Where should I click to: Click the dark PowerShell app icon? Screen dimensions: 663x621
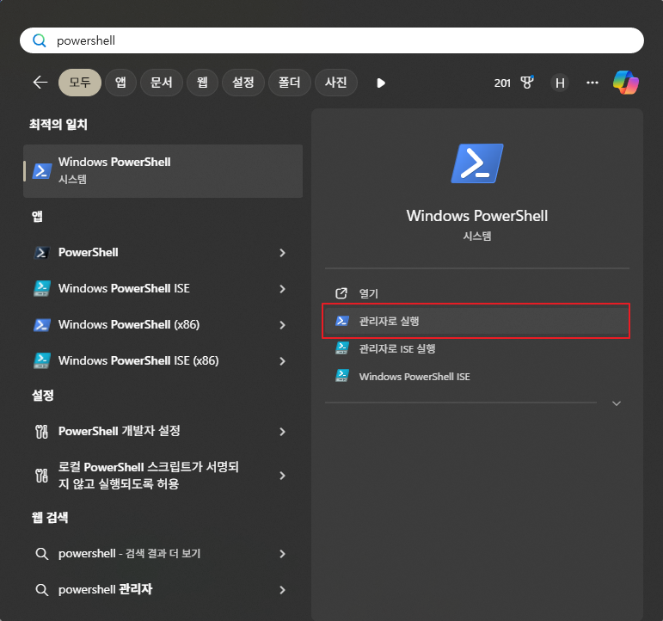(42, 253)
